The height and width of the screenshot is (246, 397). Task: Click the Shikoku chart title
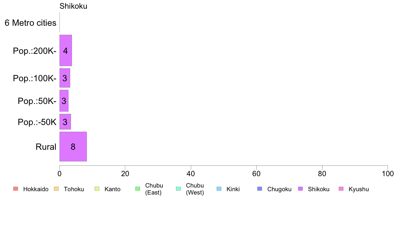74,6
